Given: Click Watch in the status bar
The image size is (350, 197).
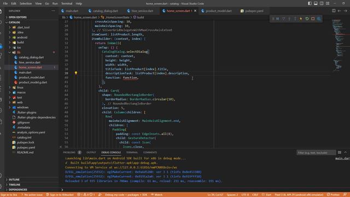Looking at the screenshot, I should 157,195.
